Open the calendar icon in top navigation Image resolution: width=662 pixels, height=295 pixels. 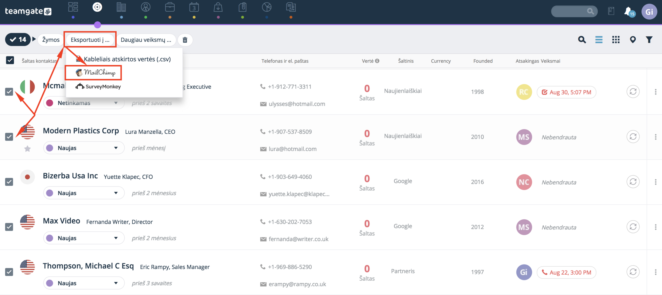tap(194, 7)
